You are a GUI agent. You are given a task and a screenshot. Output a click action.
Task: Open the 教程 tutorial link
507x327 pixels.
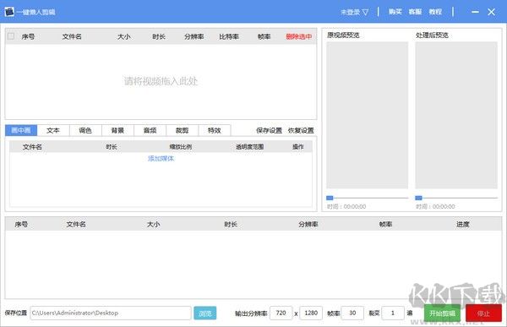pos(435,12)
